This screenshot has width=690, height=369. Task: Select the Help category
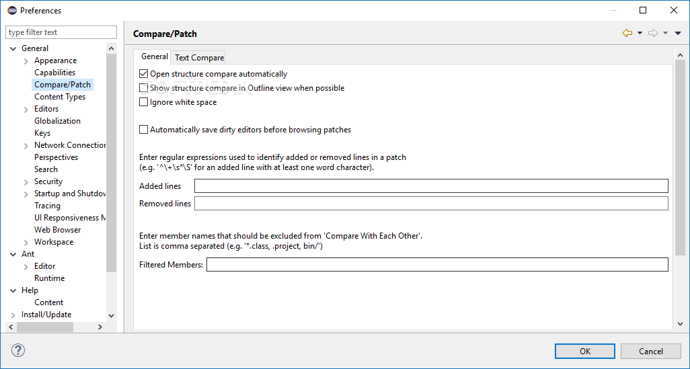pyautogui.click(x=30, y=290)
